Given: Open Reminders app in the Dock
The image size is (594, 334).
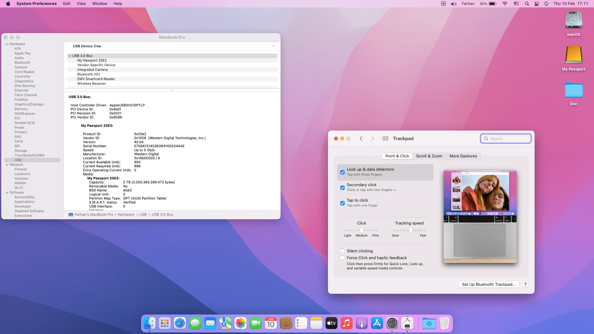Looking at the screenshot, I should 301,323.
